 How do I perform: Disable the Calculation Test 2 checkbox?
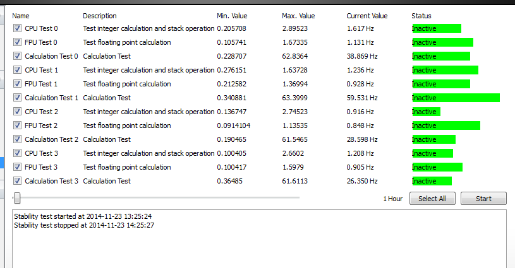pyautogui.click(x=17, y=139)
